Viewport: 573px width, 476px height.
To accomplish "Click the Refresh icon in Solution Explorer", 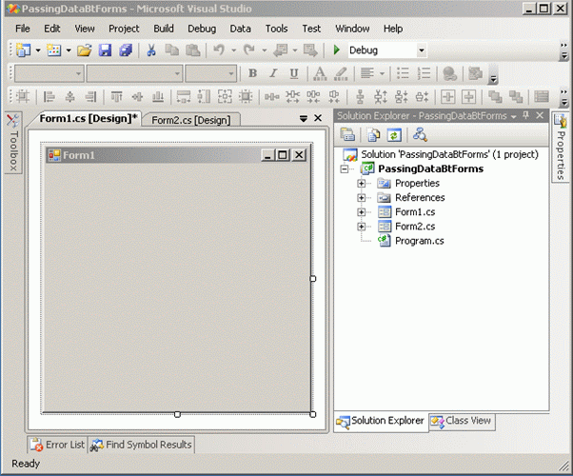I will pyautogui.click(x=394, y=135).
